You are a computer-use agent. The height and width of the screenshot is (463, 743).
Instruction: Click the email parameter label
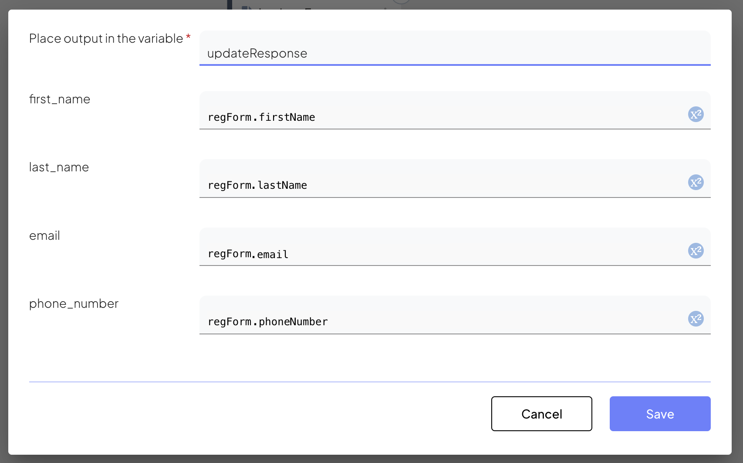coord(44,236)
